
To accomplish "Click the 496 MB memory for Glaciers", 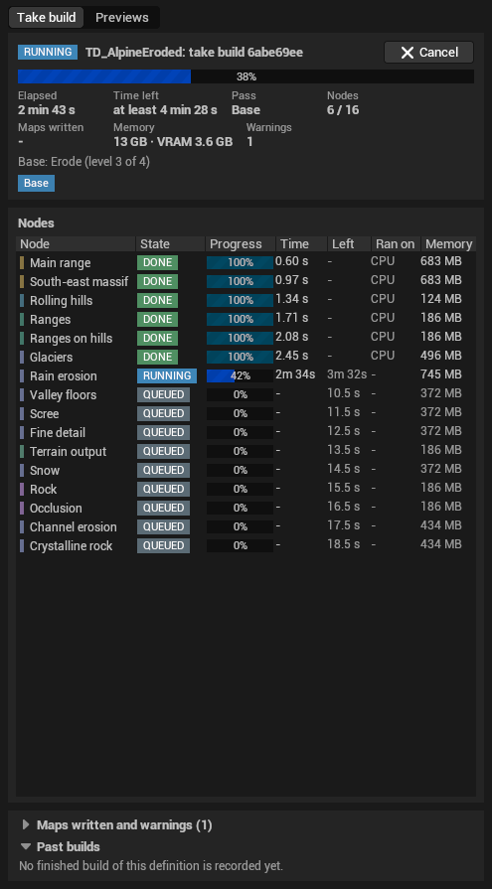I will [x=441, y=356].
